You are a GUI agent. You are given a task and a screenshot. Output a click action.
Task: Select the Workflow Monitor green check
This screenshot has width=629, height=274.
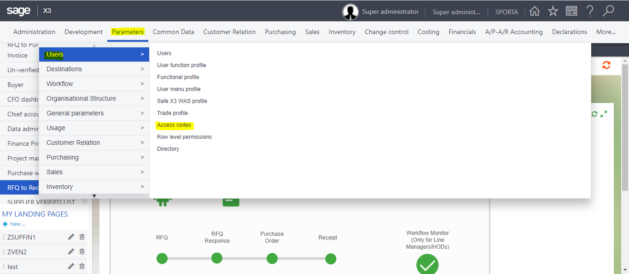427,264
